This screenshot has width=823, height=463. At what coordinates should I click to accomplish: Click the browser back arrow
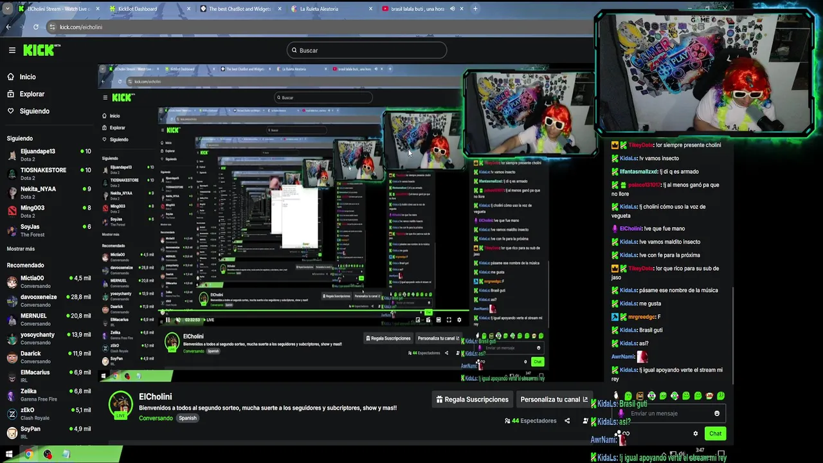[x=8, y=27]
